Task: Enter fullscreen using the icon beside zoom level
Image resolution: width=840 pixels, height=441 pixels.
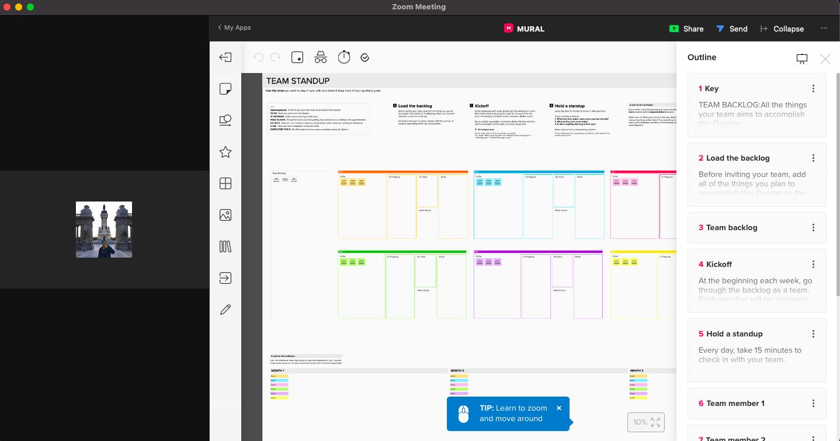Action: click(x=657, y=422)
